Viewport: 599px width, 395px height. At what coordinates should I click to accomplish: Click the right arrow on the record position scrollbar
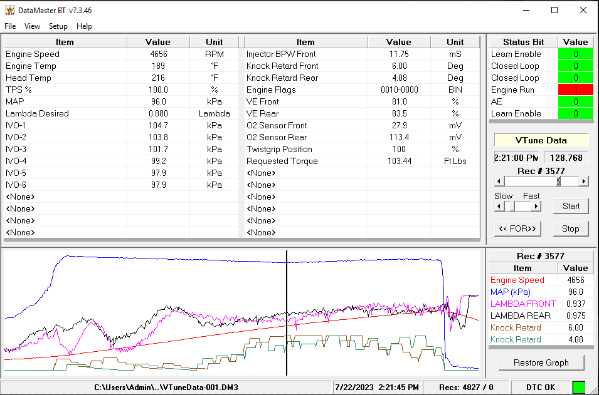point(584,181)
